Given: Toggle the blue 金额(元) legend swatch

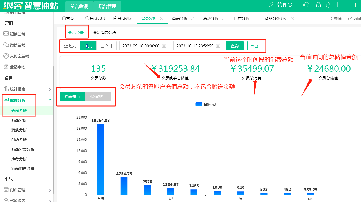Looking at the screenshot, I should coord(199,104).
